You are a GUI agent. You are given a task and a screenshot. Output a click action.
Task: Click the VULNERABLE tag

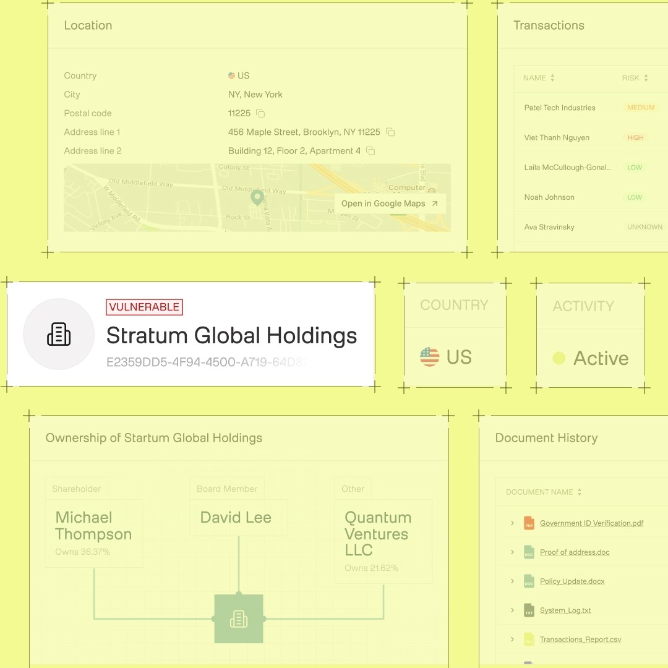[144, 307]
